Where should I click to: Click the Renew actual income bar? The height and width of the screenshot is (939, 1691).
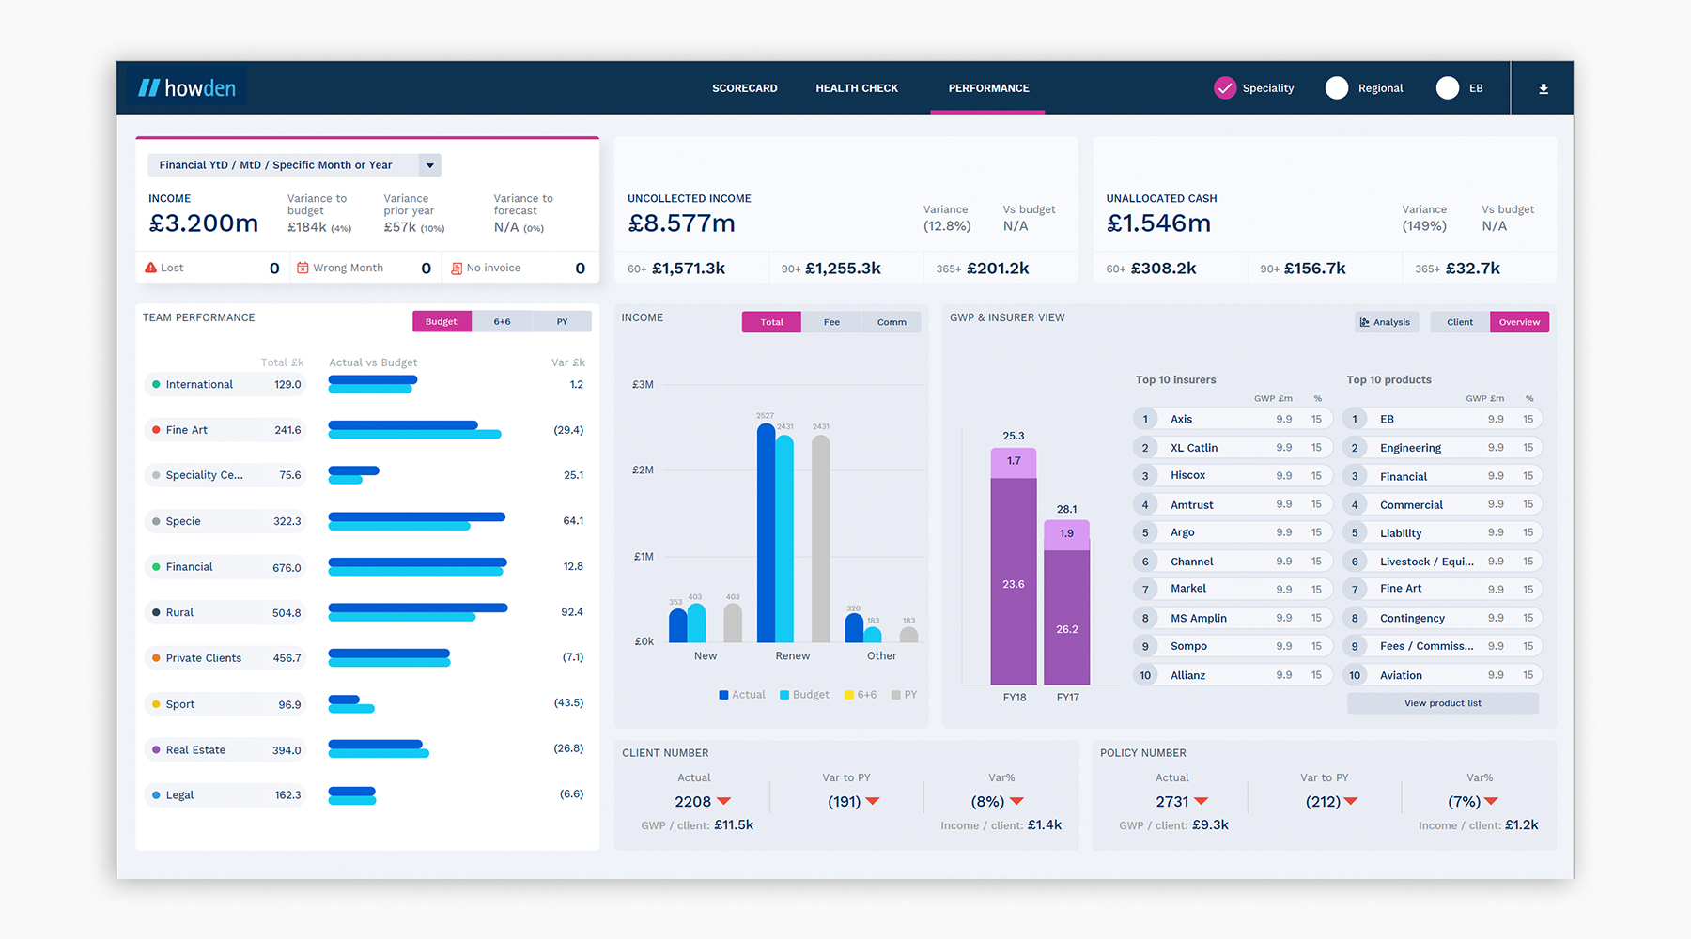(767, 533)
